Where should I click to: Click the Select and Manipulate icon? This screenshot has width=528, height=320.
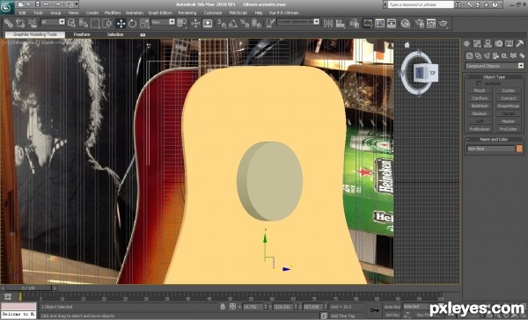195,23
